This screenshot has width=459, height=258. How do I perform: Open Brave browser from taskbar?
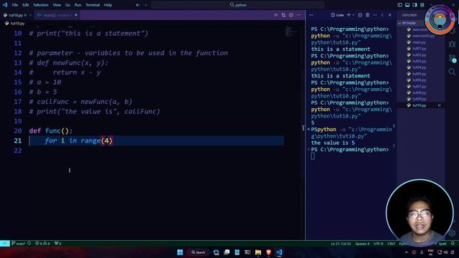click(x=268, y=252)
